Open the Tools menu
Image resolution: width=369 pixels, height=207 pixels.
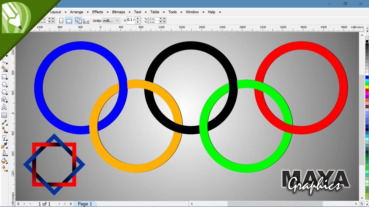click(172, 12)
